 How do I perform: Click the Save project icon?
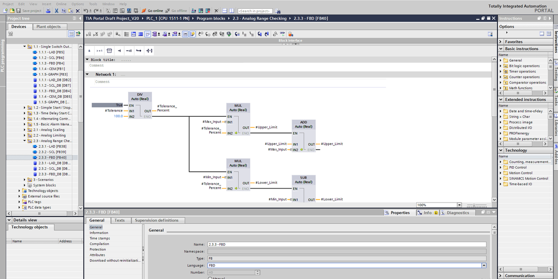(x=18, y=11)
